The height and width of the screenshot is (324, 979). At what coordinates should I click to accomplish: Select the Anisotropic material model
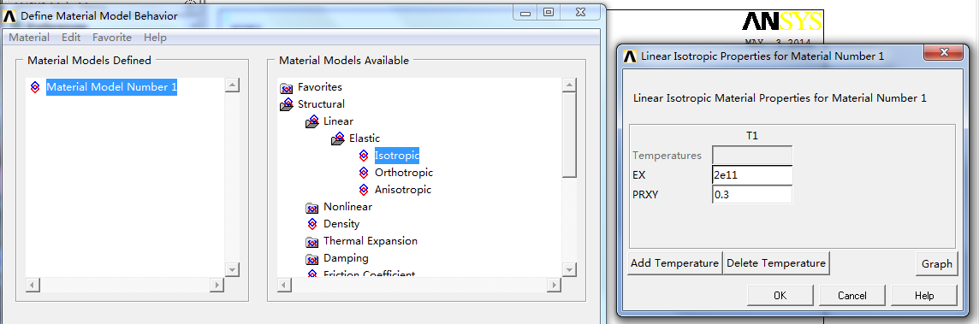[403, 189]
